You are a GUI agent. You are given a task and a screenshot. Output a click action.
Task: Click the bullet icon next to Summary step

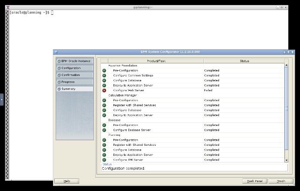coord(59,89)
